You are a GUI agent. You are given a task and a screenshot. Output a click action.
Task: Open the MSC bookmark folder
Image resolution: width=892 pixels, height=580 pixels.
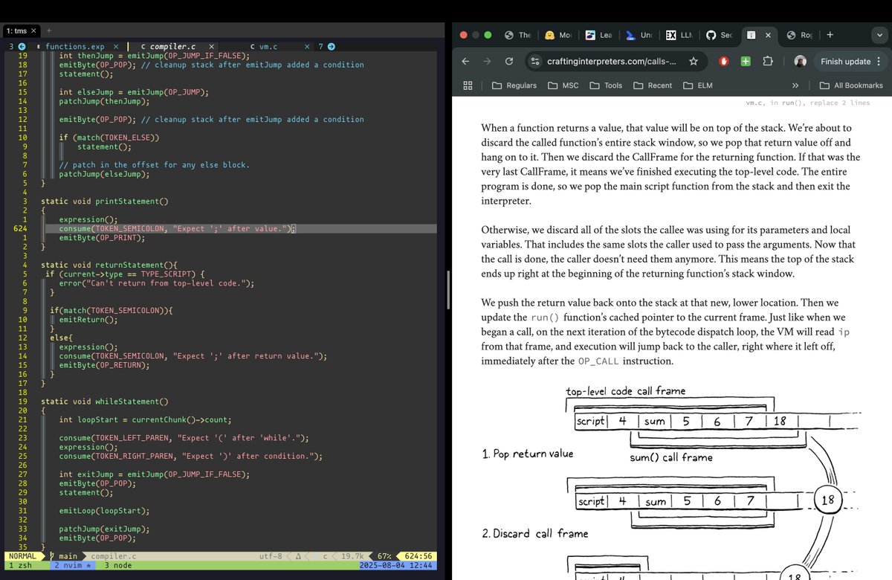563,86
